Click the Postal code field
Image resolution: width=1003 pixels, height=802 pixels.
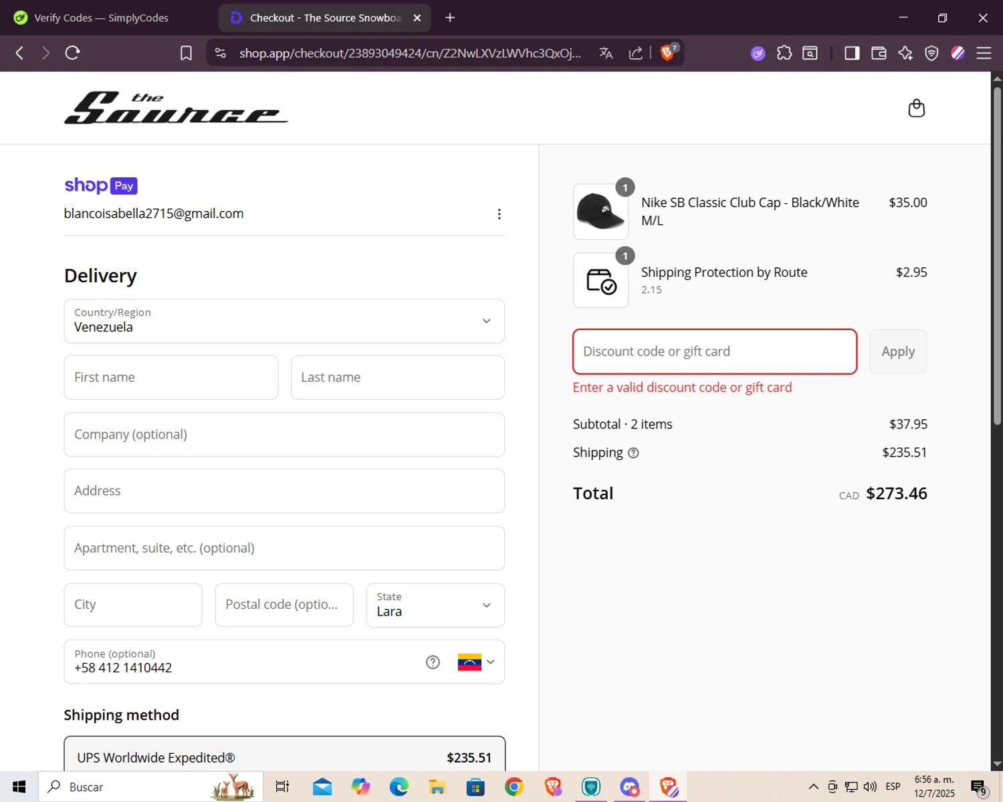click(x=284, y=605)
